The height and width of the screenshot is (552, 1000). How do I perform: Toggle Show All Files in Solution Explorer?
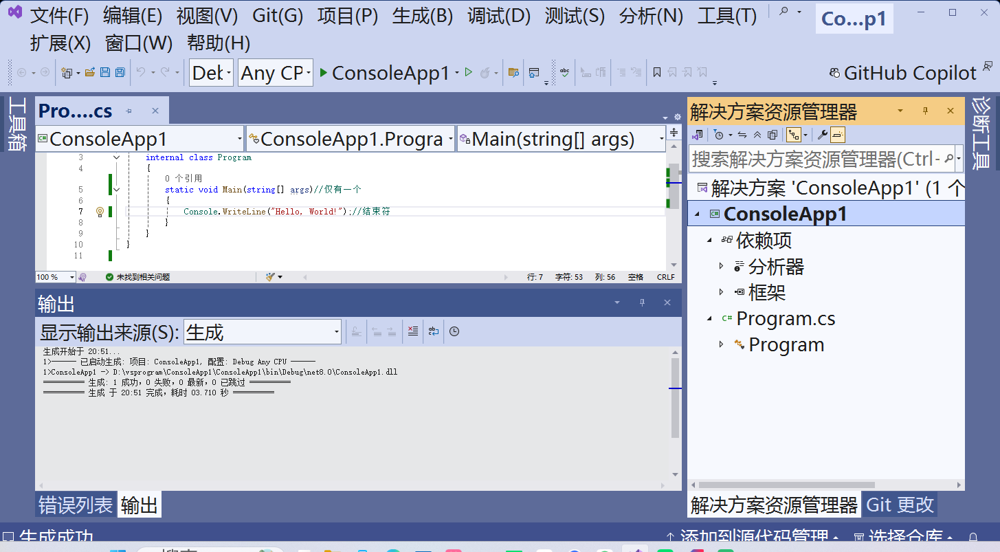773,135
